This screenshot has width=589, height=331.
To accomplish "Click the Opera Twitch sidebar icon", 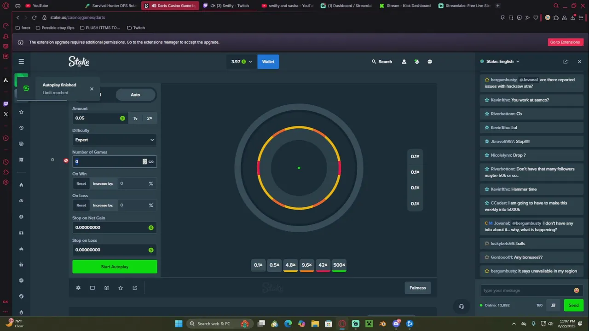I will [x=6, y=104].
